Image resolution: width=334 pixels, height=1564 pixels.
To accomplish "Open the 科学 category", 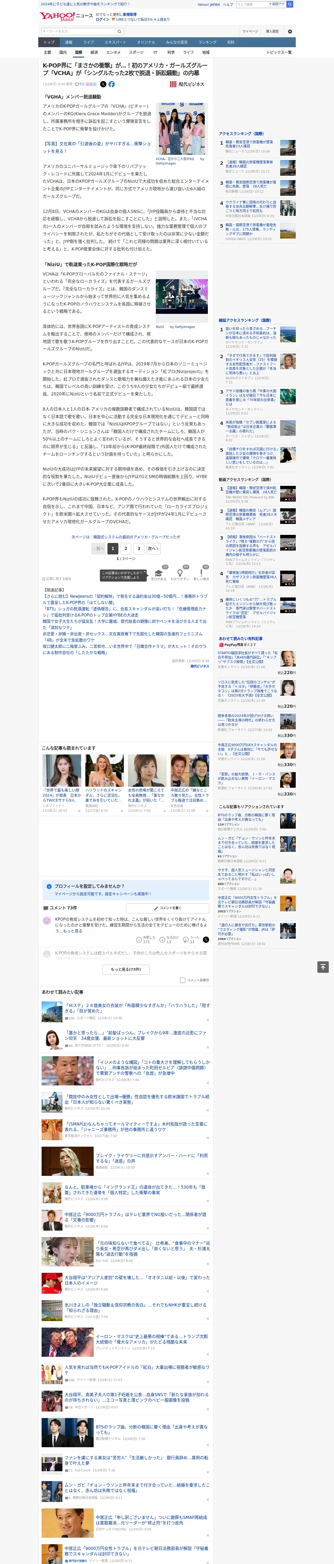I will [x=171, y=52].
